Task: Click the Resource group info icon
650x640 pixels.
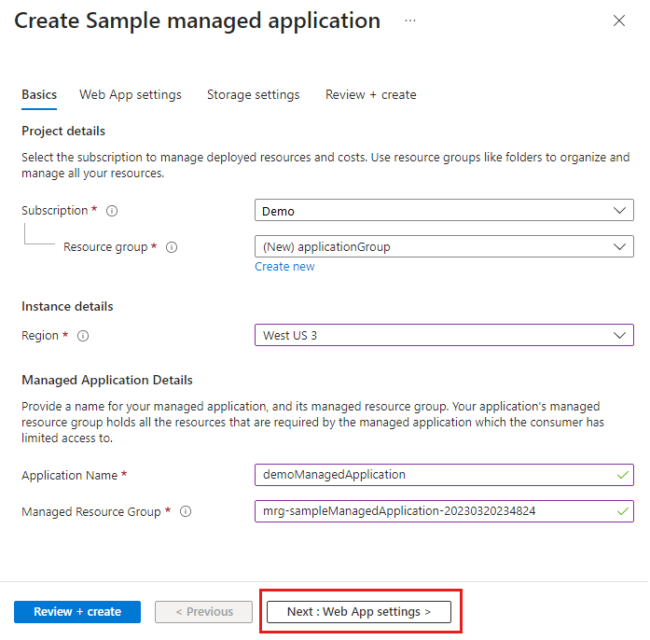Action: coord(172,247)
